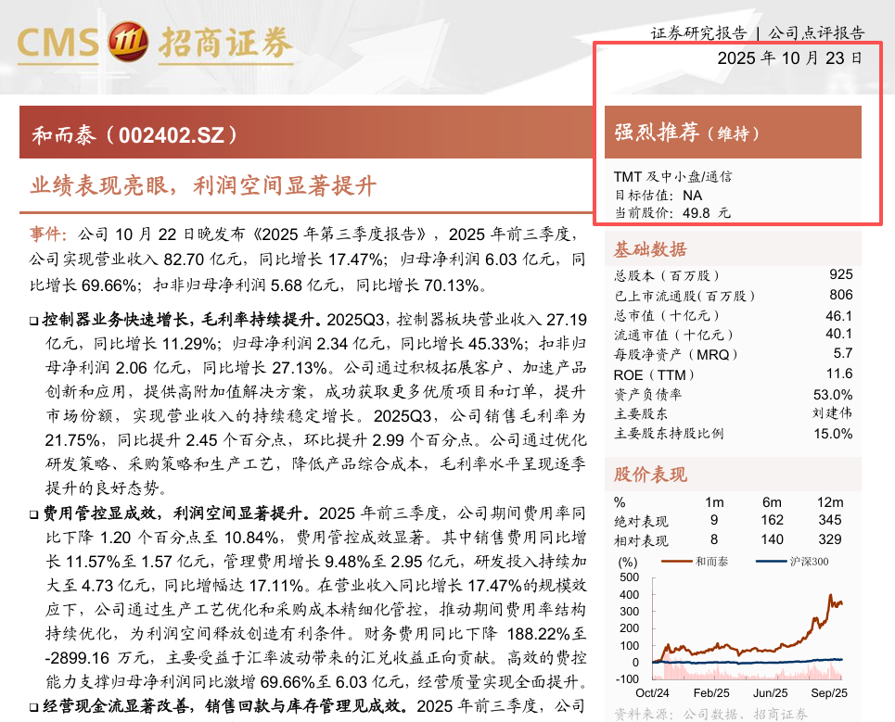Click the company title 和而泰（002402.SZ）
This screenshot has height=722, width=895.
click(x=134, y=135)
